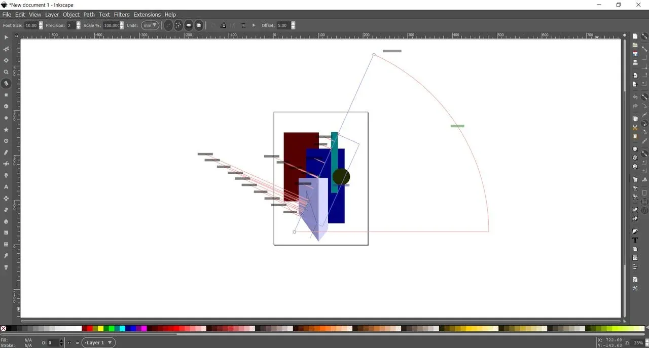This screenshot has height=348, width=649.
Task: Select the Calligraphy tool
Action: pyautogui.click(x=6, y=175)
